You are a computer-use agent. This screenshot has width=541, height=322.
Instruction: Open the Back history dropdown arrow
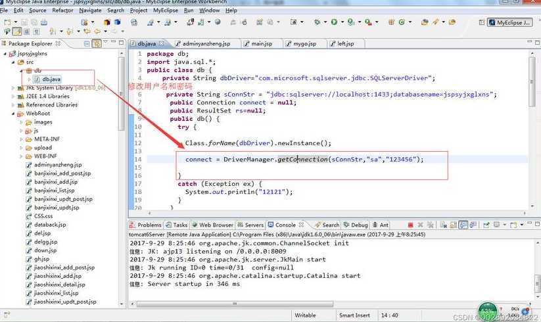[x=106, y=31]
